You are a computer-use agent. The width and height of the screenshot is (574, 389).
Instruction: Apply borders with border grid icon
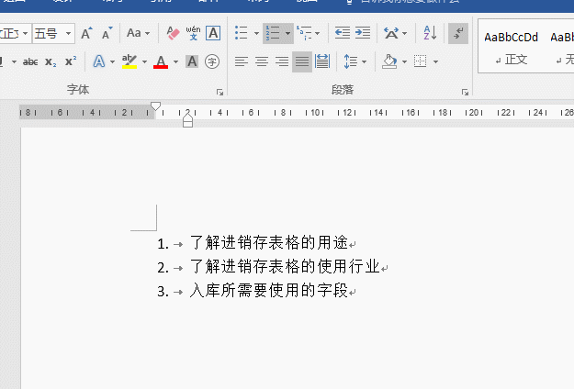point(421,61)
